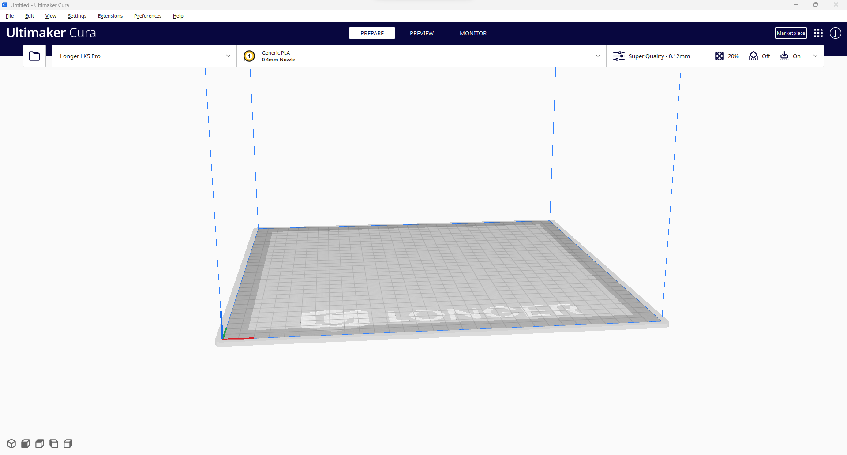Viewport: 847px width, 455px height.
Task: Click Super Quality - 0.12mm profile text
Action: click(659, 56)
